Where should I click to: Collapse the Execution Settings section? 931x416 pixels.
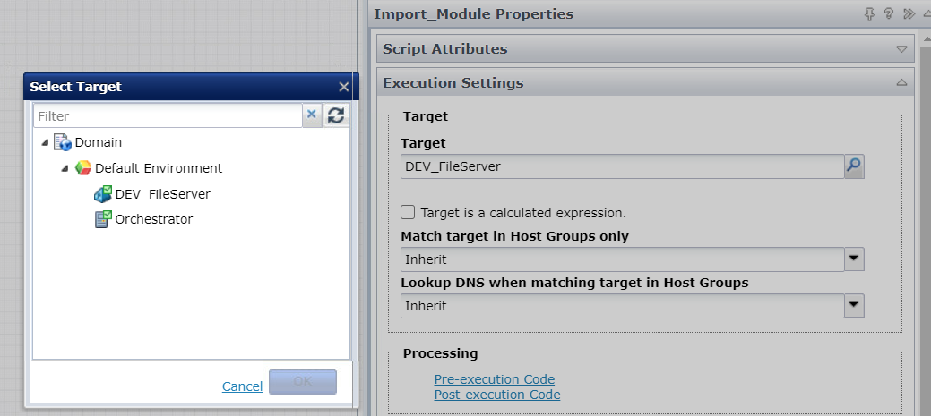tap(901, 83)
